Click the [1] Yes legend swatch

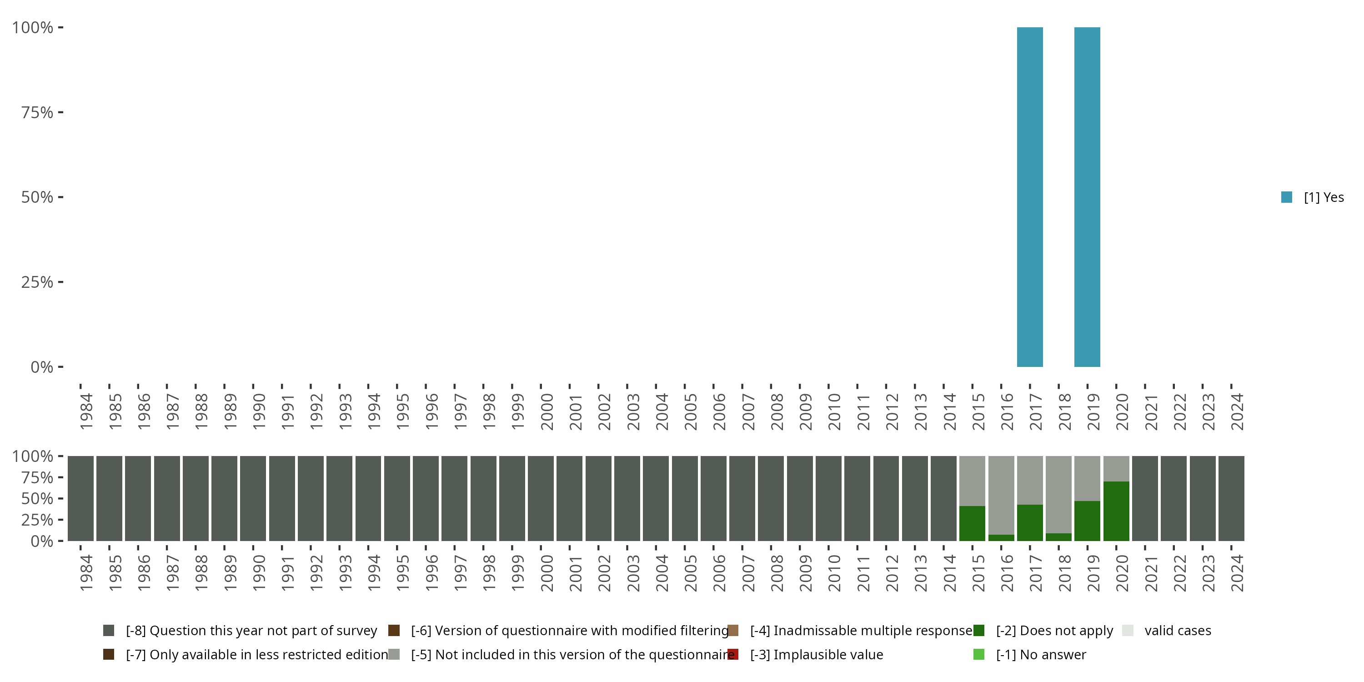(1287, 197)
